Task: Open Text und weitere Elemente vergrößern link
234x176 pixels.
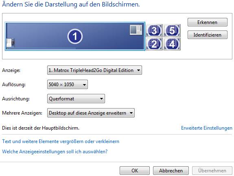Action: point(61,141)
